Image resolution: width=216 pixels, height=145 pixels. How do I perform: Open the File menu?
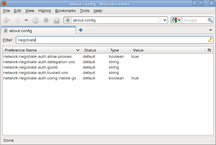pyautogui.click(x=7, y=10)
